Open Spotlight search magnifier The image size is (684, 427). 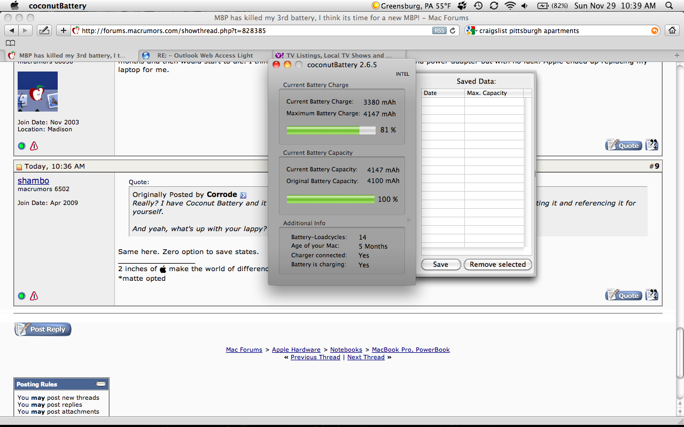[x=670, y=6]
